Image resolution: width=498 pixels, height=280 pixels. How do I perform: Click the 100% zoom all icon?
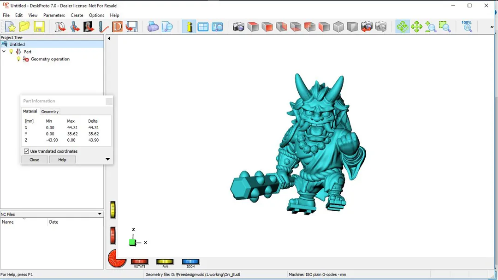(x=467, y=27)
